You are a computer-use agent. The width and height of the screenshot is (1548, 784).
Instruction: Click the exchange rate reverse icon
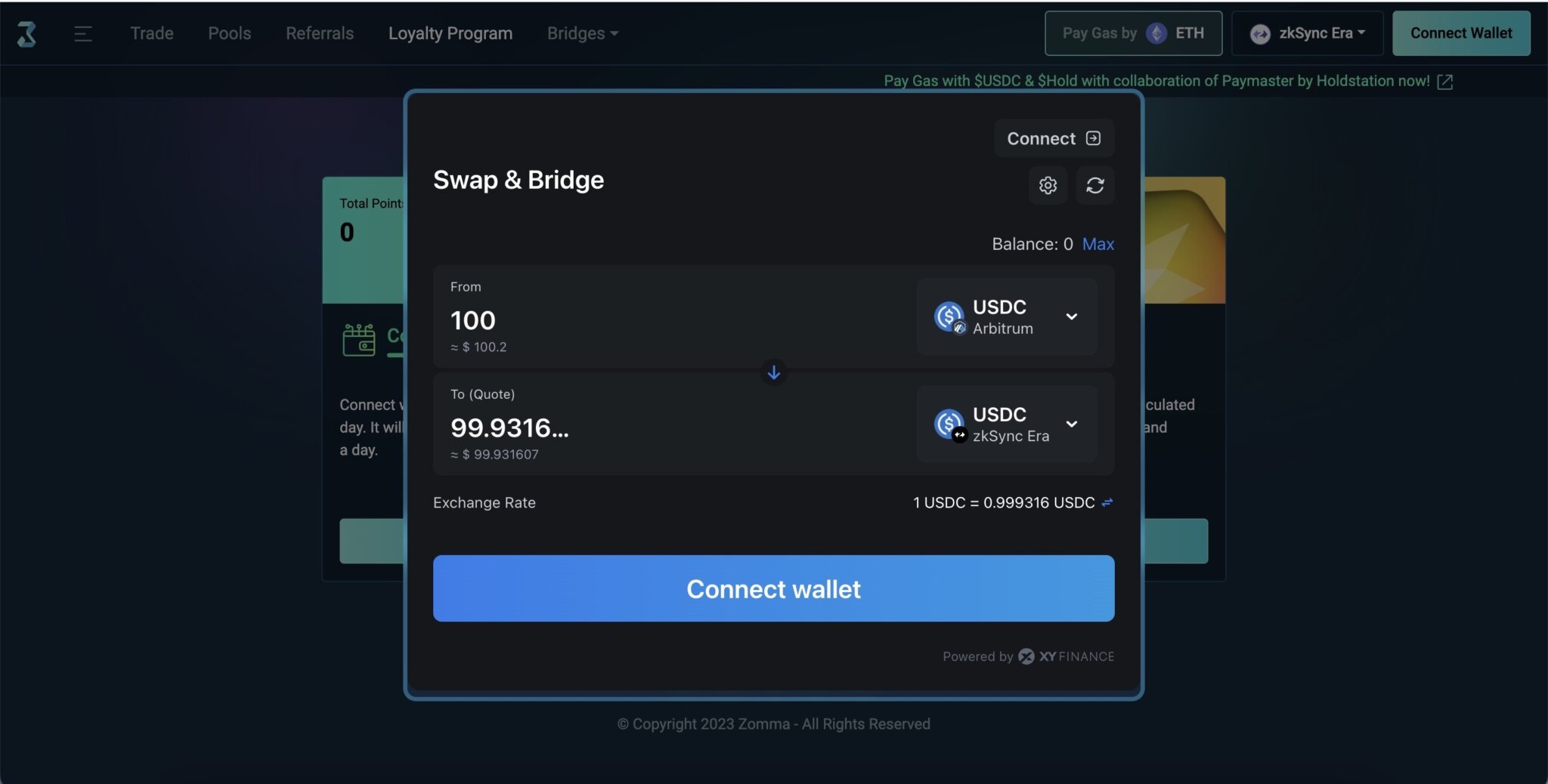(x=1106, y=502)
